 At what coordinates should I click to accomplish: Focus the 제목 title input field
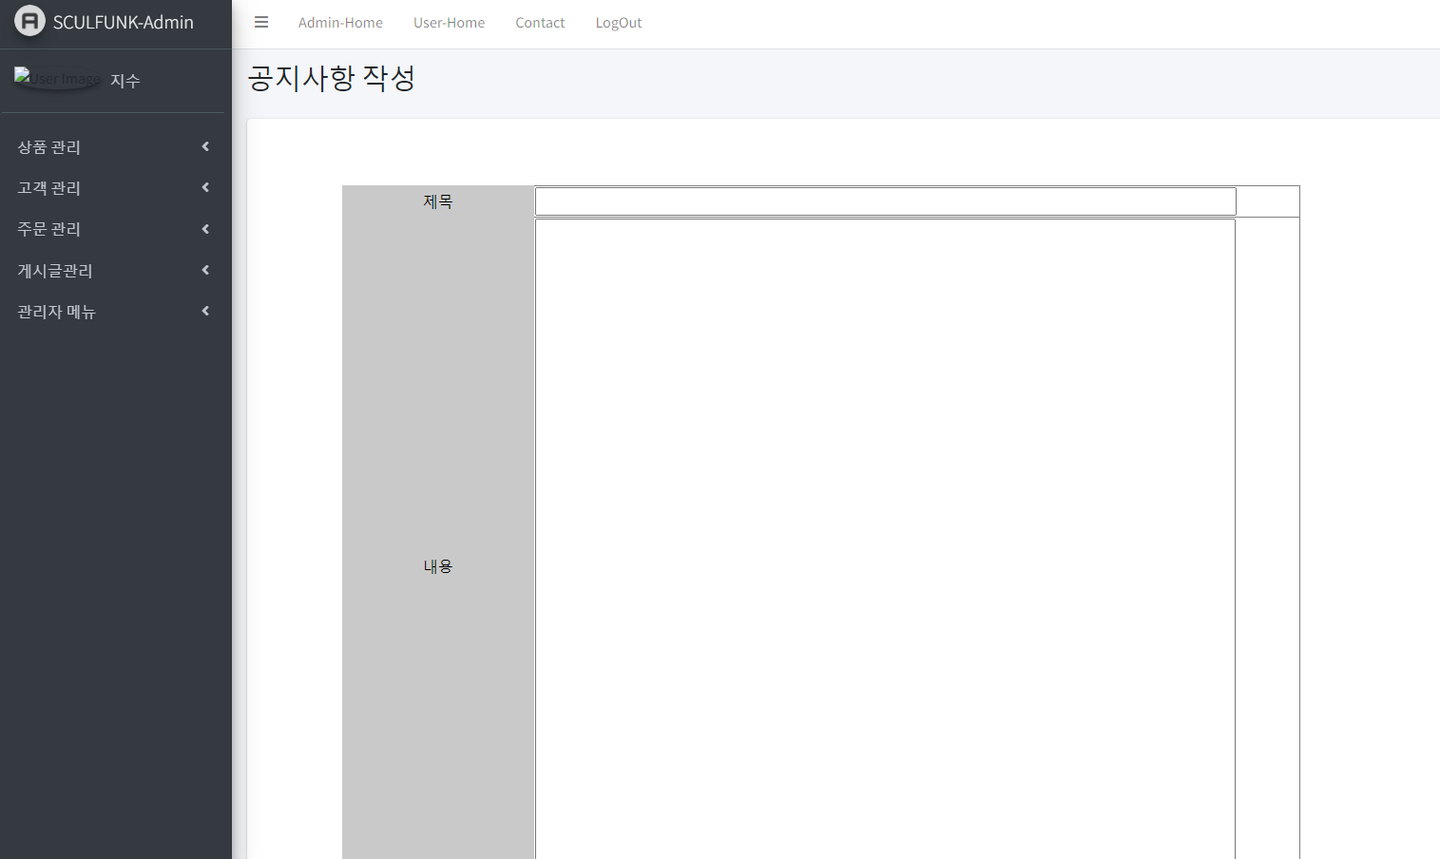coord(886,201)
